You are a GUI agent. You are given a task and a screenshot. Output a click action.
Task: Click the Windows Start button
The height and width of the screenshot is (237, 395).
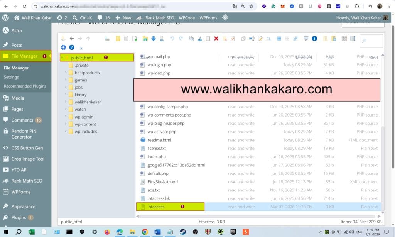(6, 232)
